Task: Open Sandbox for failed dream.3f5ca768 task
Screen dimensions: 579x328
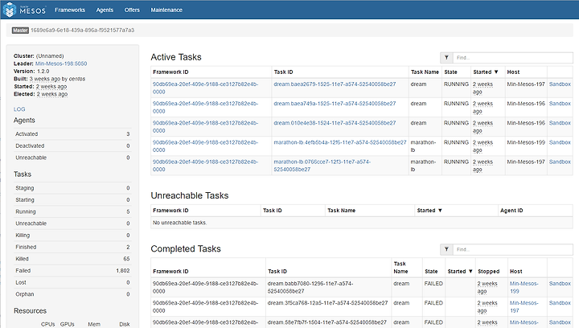Action: [560, 303]
